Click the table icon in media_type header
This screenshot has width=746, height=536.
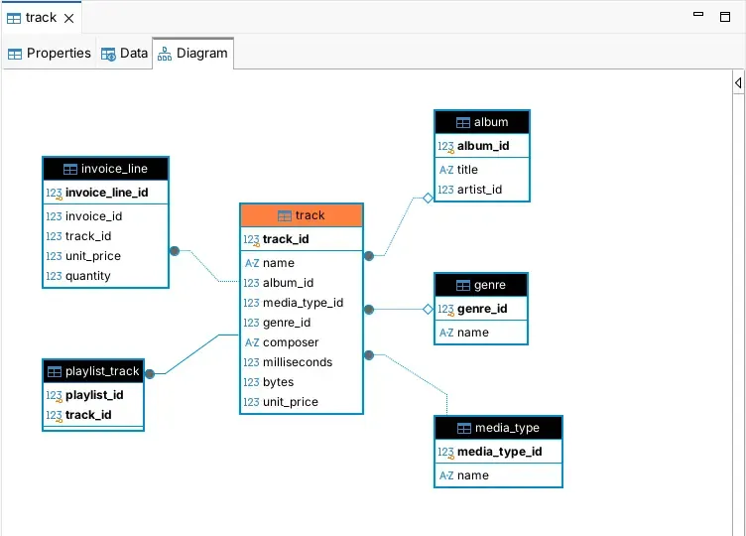click(464, 429)
